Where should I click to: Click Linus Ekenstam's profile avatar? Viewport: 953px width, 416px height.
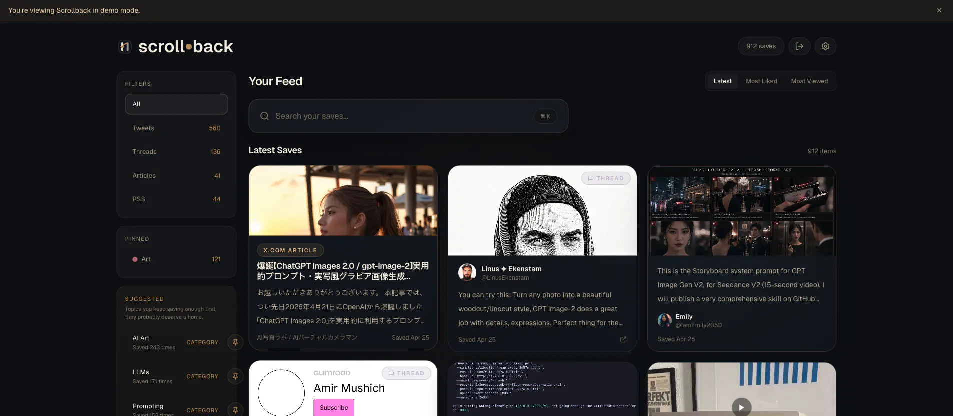click(x=467, y=272)
